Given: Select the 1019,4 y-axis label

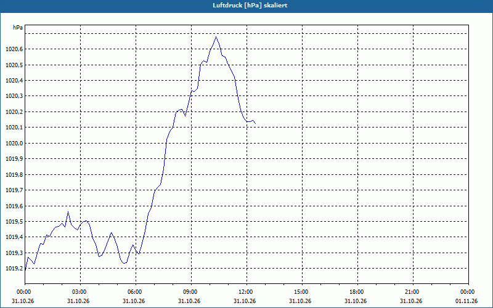Looking at the screenshot, I should (14, 237).
